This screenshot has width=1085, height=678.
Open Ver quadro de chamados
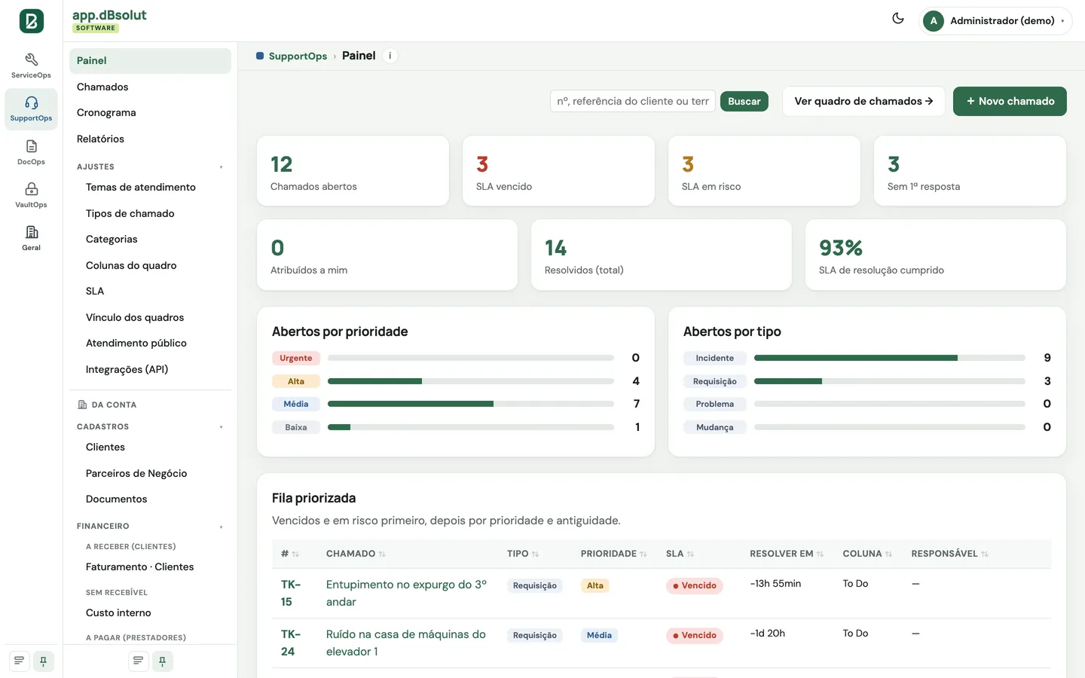click(x=863, y=101)
